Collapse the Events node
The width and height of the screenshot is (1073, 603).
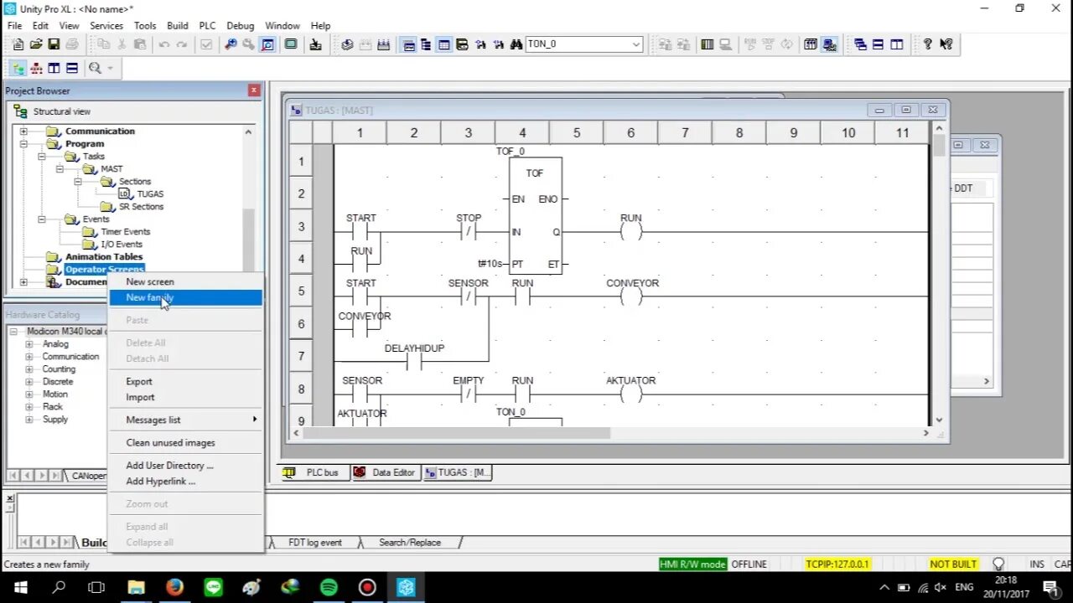(x=41, y=219)
